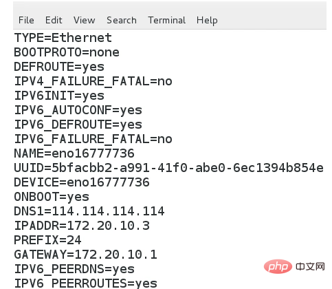Click the DEFROUTE=yes line
Viewport: 332px width, 289px height.
(59, 67)
